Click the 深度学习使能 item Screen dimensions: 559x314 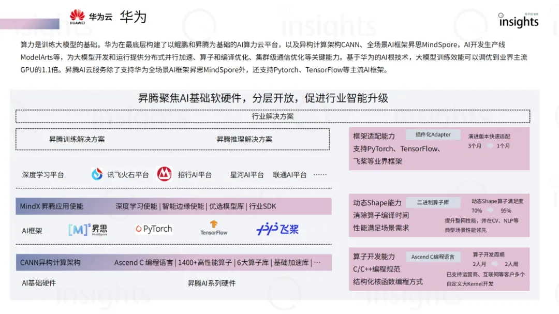pos(136,206)
